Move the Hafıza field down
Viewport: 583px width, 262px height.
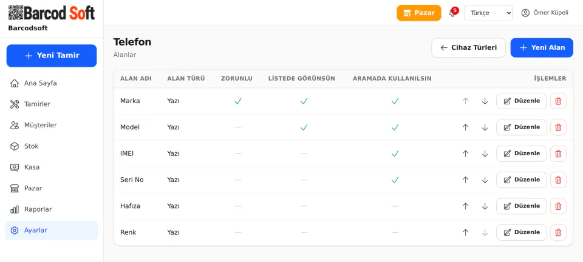point(485,206)
